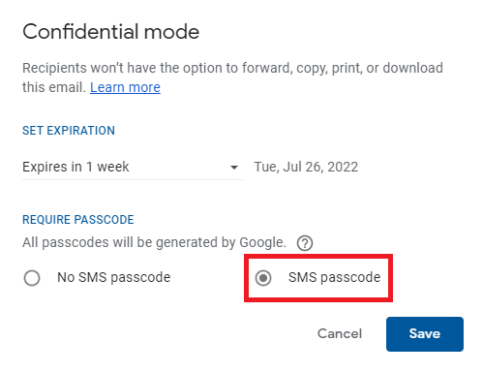Open the Learn more link
Viewport: 483px width, 373px height.
[125, 87]
